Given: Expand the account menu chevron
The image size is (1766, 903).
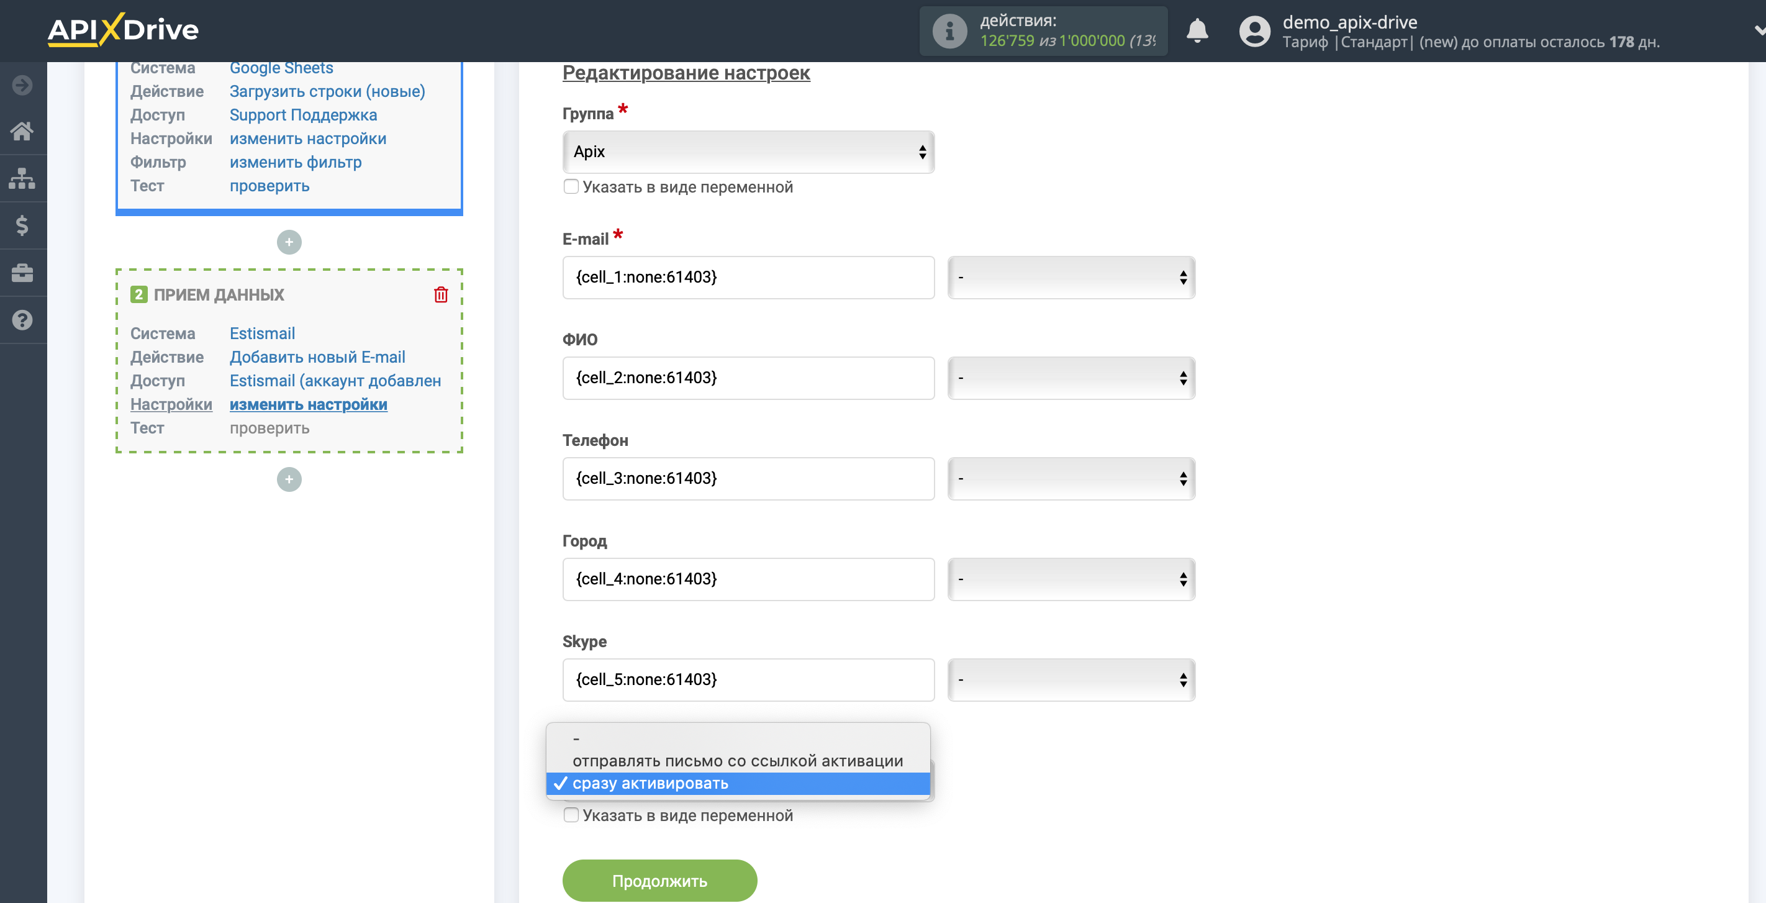Looking at the screenshot, I should pos(1759,30).
